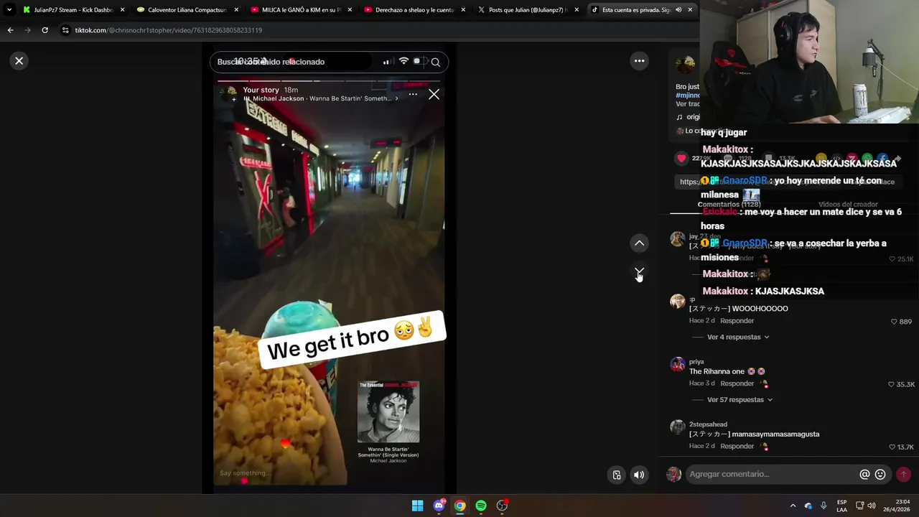Close the TikTok video viewer with X
Screen dimensions: 919x517
[x=19, y=61]
